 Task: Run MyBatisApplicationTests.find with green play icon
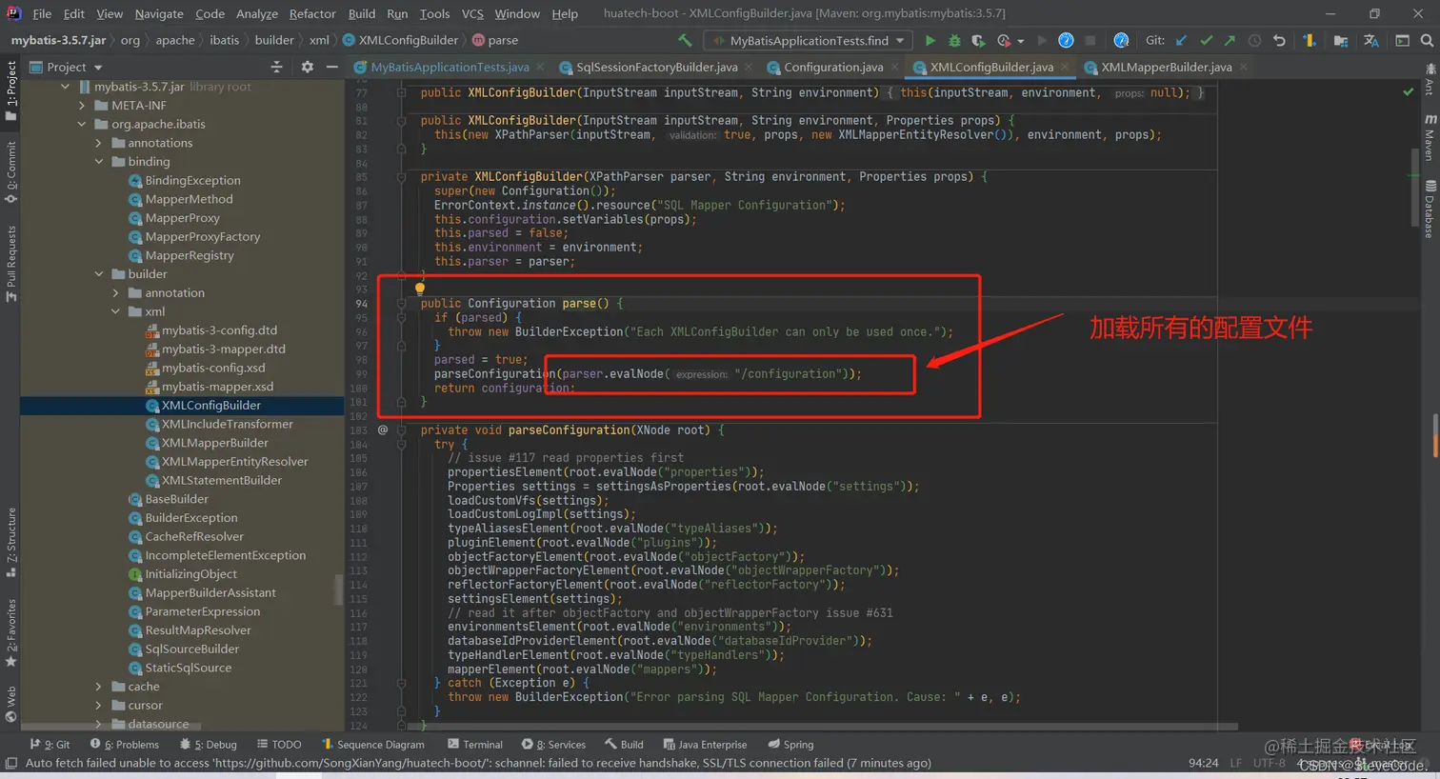pyautogui.click(x=930, y=40)
